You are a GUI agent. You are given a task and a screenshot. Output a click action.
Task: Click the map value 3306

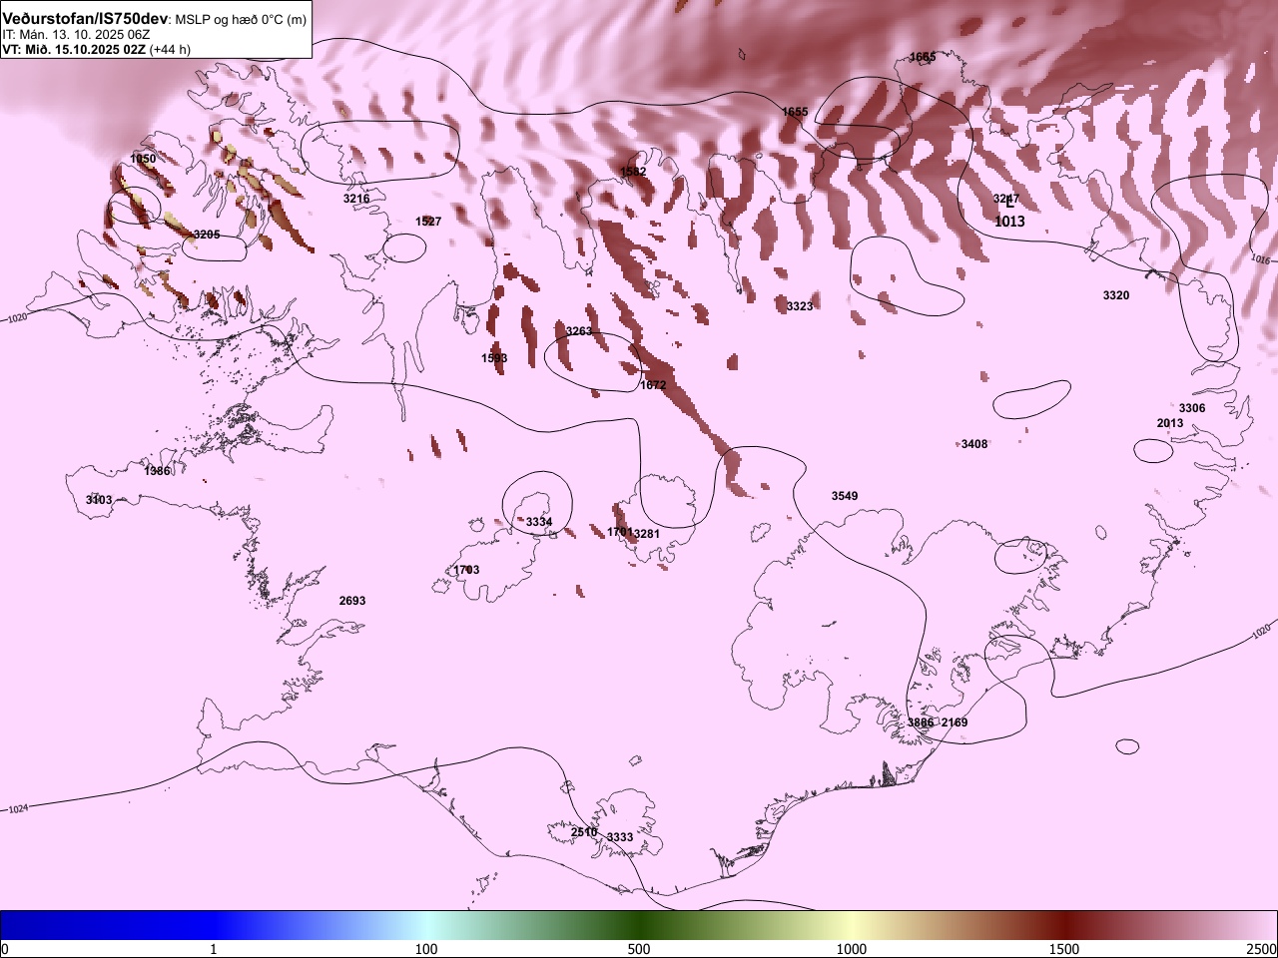coord(1192,408)
